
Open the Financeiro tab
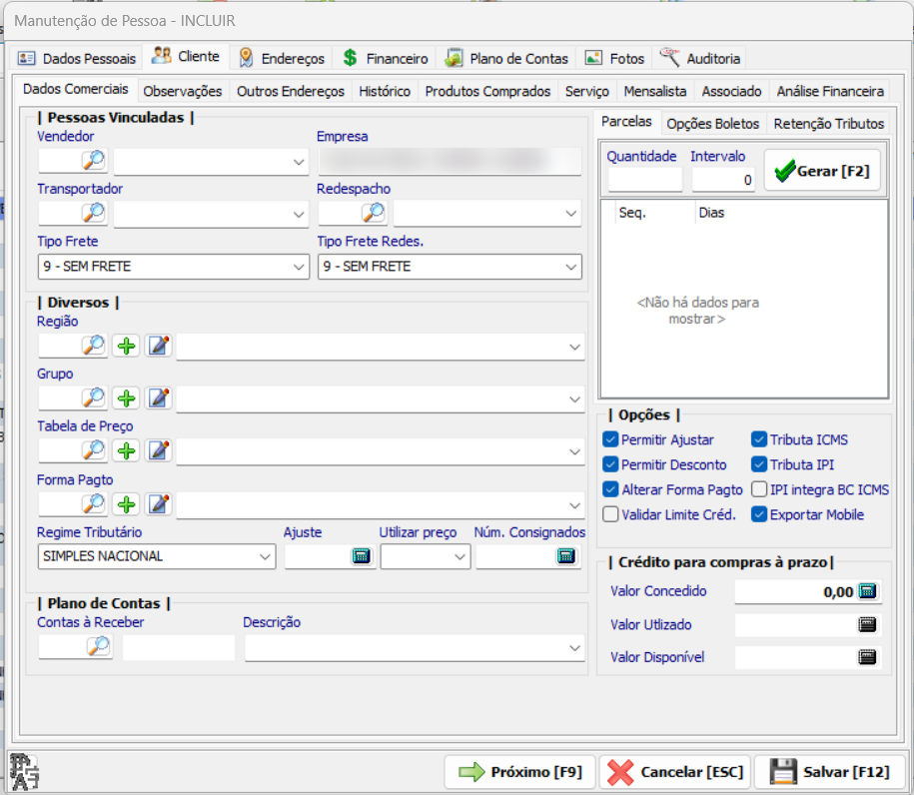386,58
